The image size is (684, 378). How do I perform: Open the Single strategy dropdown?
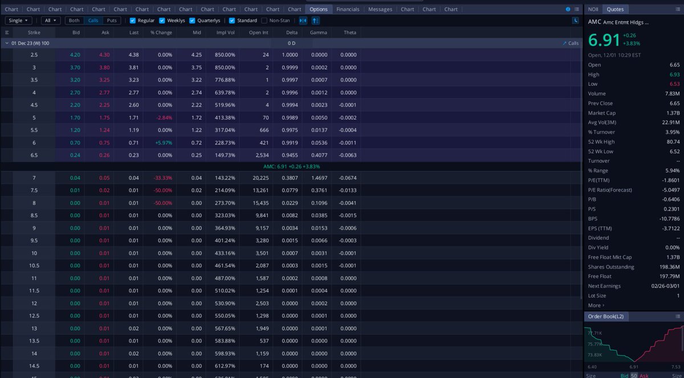(19, 20)
